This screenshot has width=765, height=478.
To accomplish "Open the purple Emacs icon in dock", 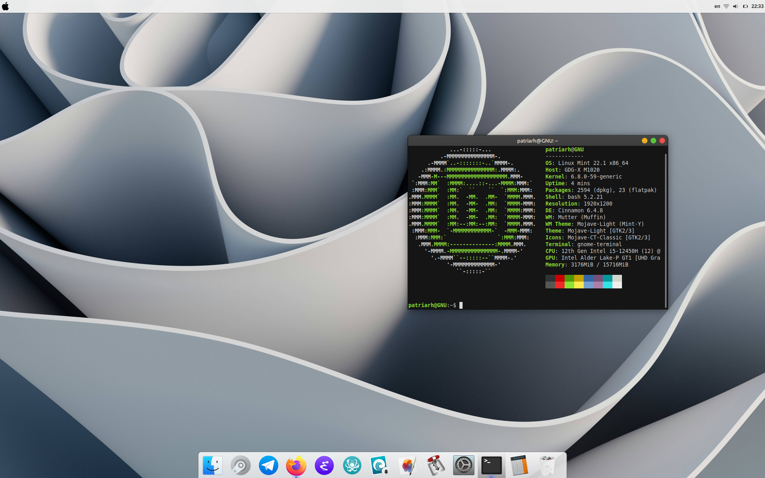I will 324,465.
